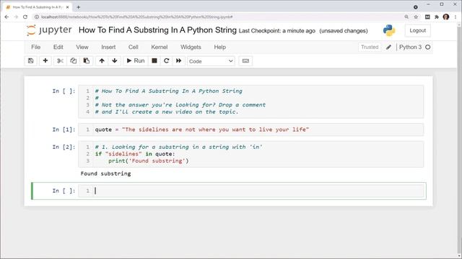Image resolution: width=462 pixels, height=259 pixels.
Task: Open the command palette keyboard icon
Action: tap(245, 60)
